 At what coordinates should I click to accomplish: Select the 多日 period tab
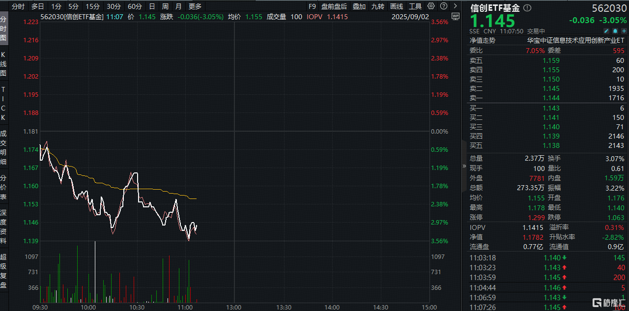(37, 6)
